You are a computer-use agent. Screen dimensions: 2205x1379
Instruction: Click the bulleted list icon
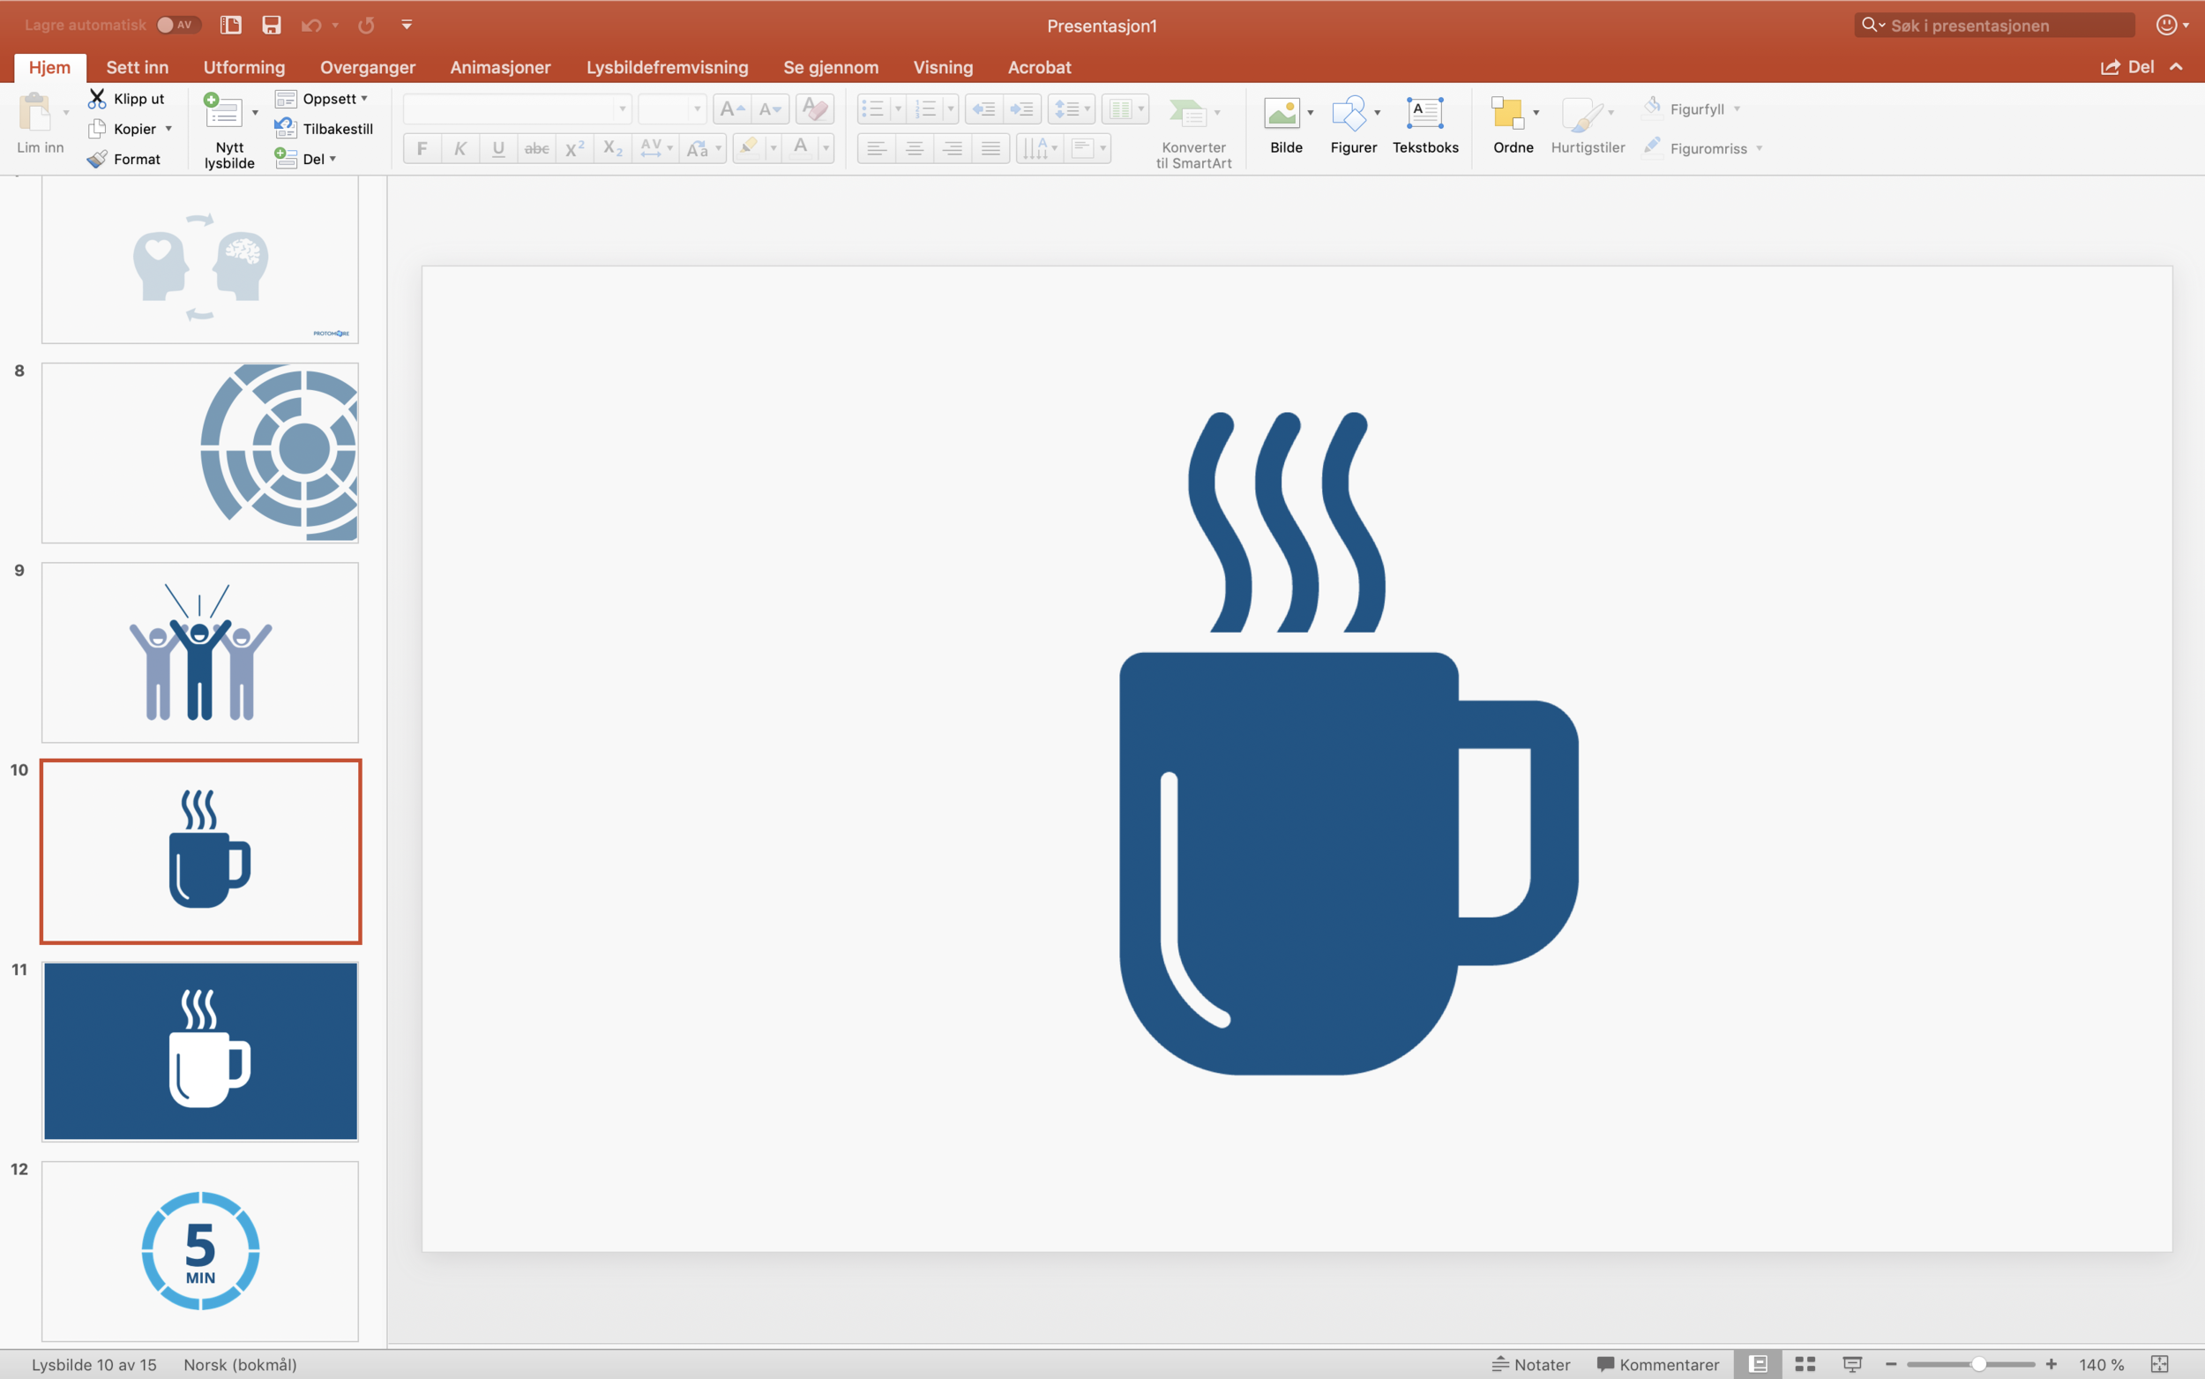point(873,109)
